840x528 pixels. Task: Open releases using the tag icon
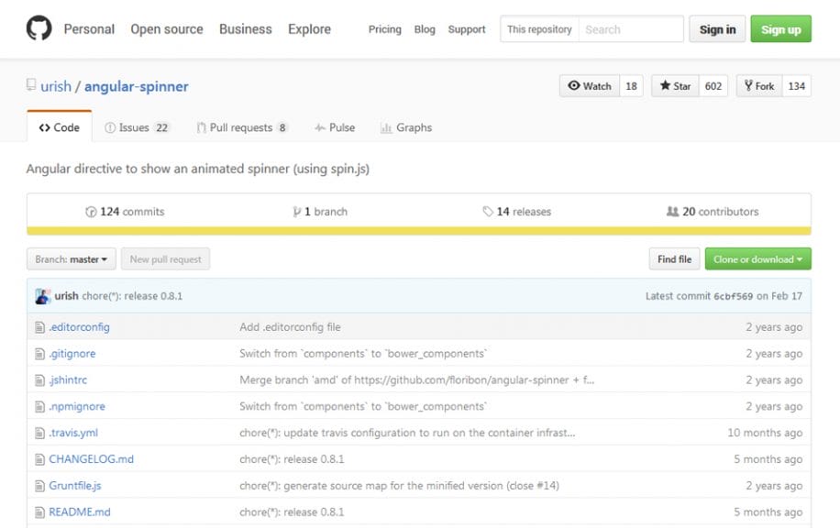(x=487, y=211)
